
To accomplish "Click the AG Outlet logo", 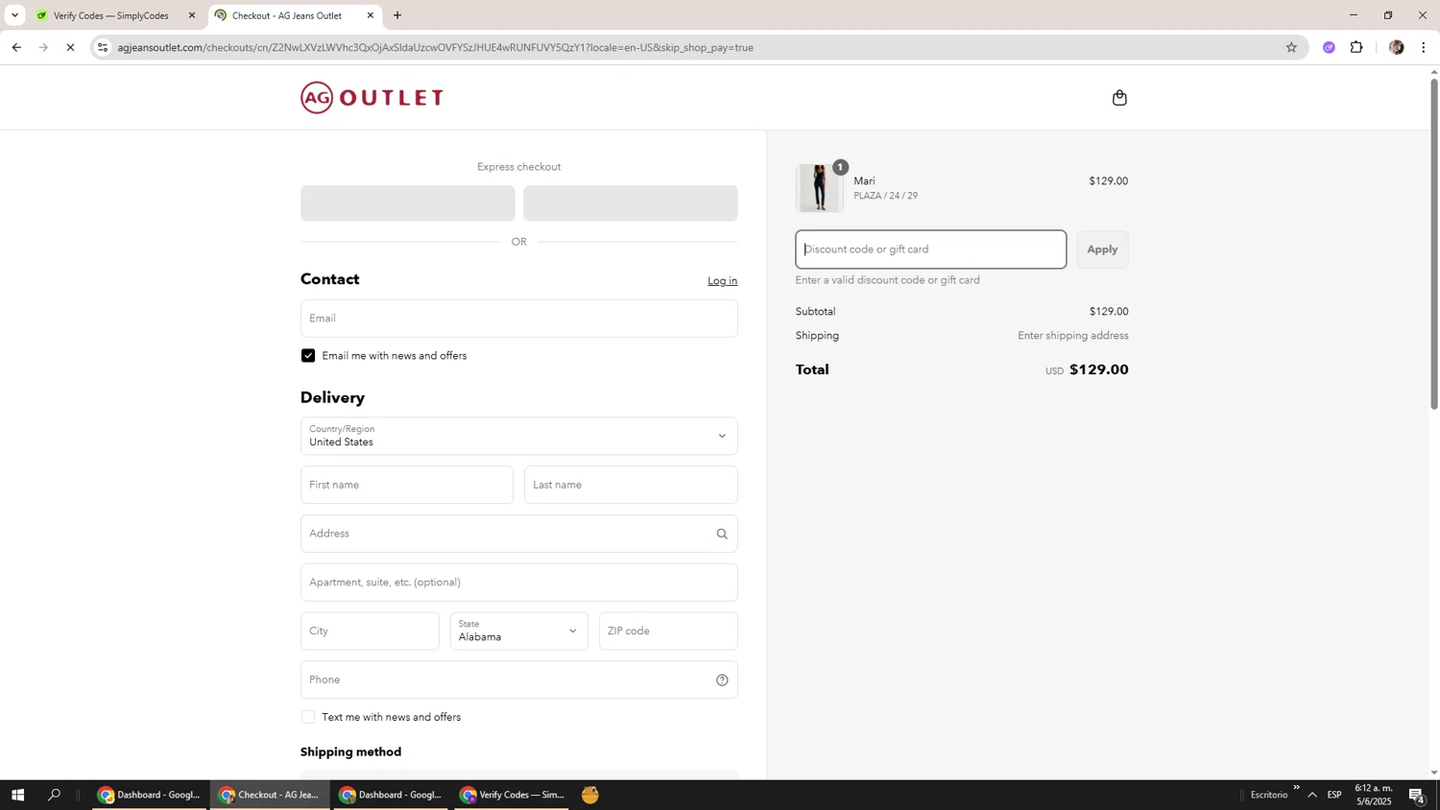I will (x=372, y=98).
